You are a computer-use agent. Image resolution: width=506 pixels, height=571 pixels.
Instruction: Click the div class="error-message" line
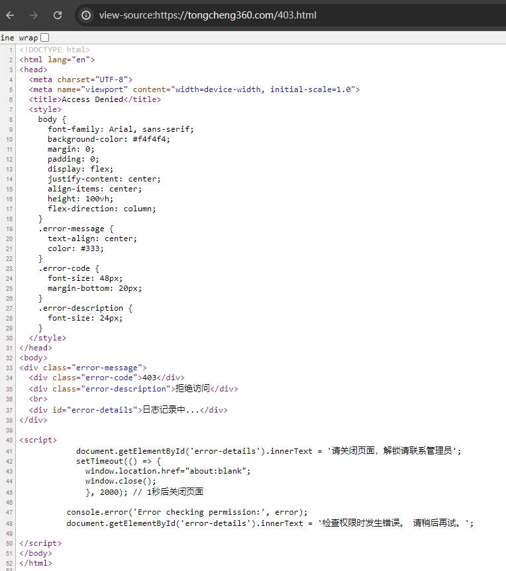83,368
